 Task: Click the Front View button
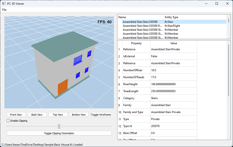[16, 115]
